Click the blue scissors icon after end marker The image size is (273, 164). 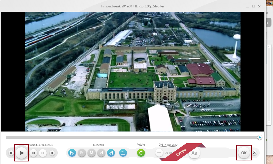pyautogui.click(x=111, y=153)
